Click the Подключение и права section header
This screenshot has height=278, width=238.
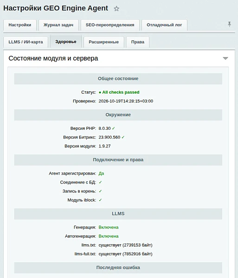coord(118,160)
